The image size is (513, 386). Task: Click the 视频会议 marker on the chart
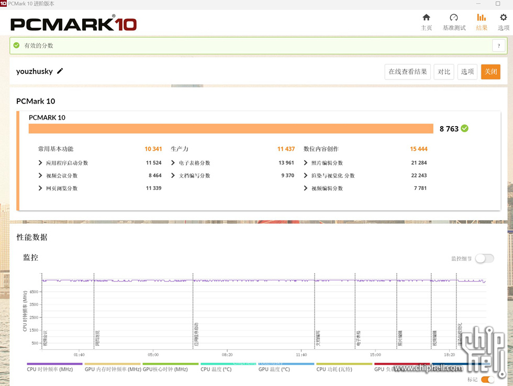46,338
